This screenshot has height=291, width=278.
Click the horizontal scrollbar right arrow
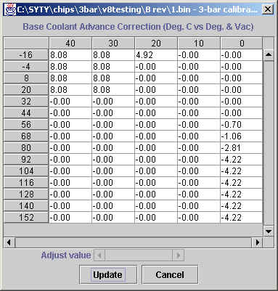point(258,242)
